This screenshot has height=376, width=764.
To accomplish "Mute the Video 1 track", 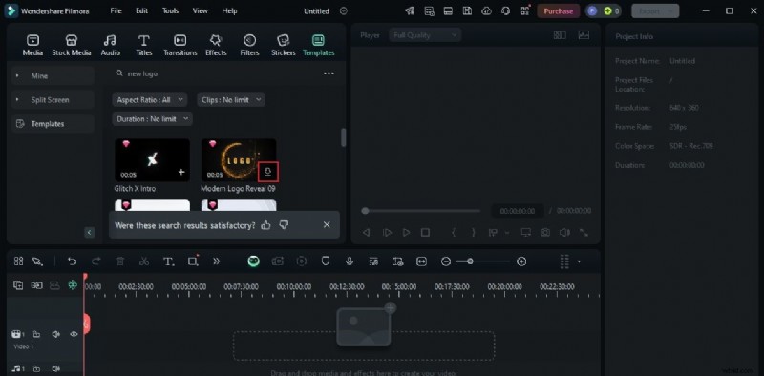I will point(56,334).
